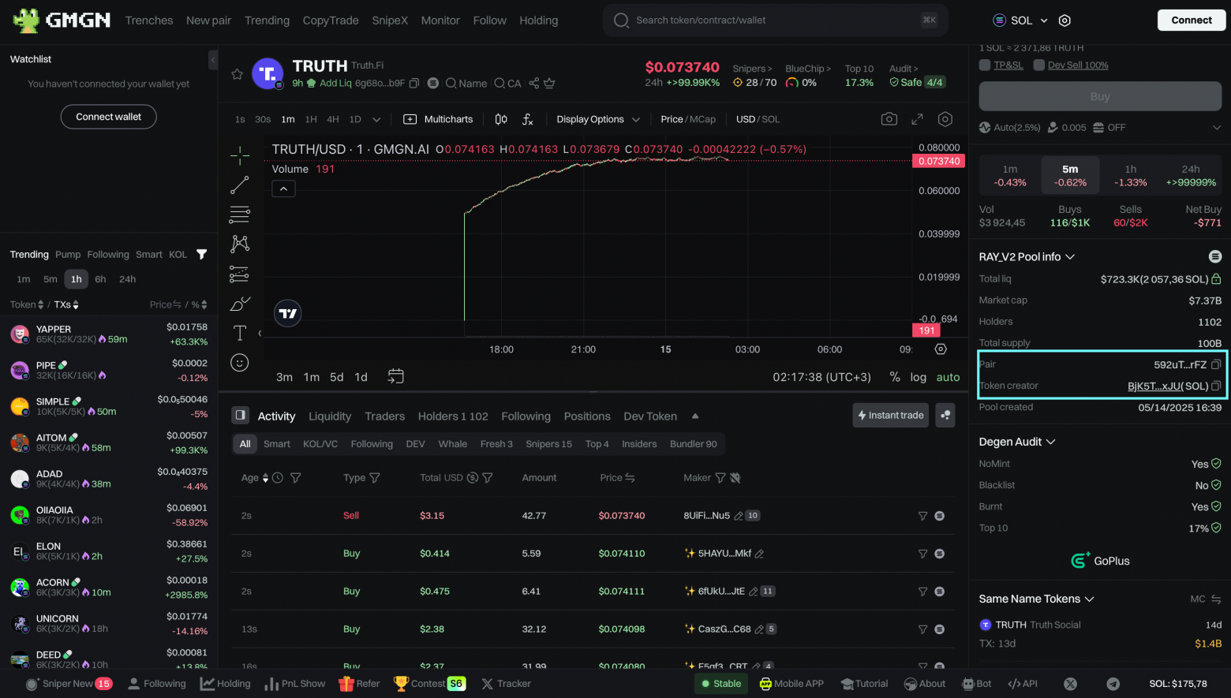
Task: Enter fullscreen chart mode
Action: (917, 119)
